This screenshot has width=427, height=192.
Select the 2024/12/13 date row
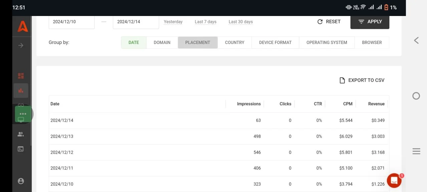(219, 136)
